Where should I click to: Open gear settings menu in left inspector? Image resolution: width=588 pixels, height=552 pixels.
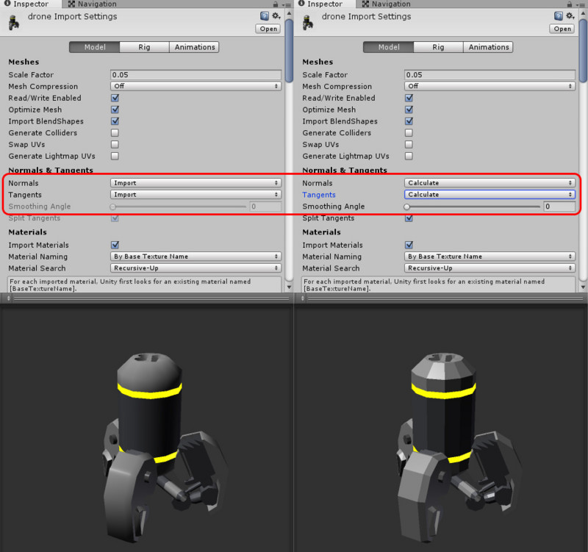276,15
